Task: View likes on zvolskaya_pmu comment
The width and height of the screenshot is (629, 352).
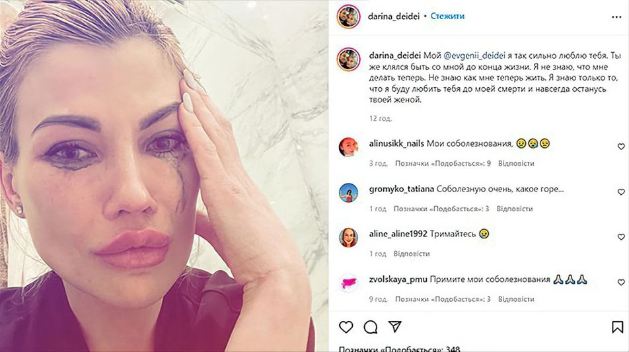Action: [443, 299]
